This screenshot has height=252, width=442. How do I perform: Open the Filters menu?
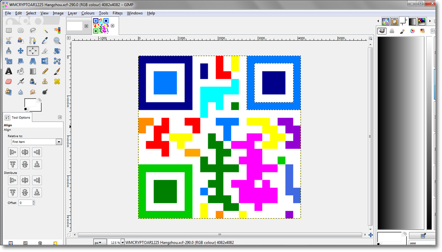117,13
